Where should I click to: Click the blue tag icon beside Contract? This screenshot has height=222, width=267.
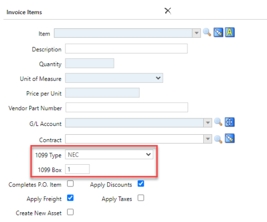[230, 139]
